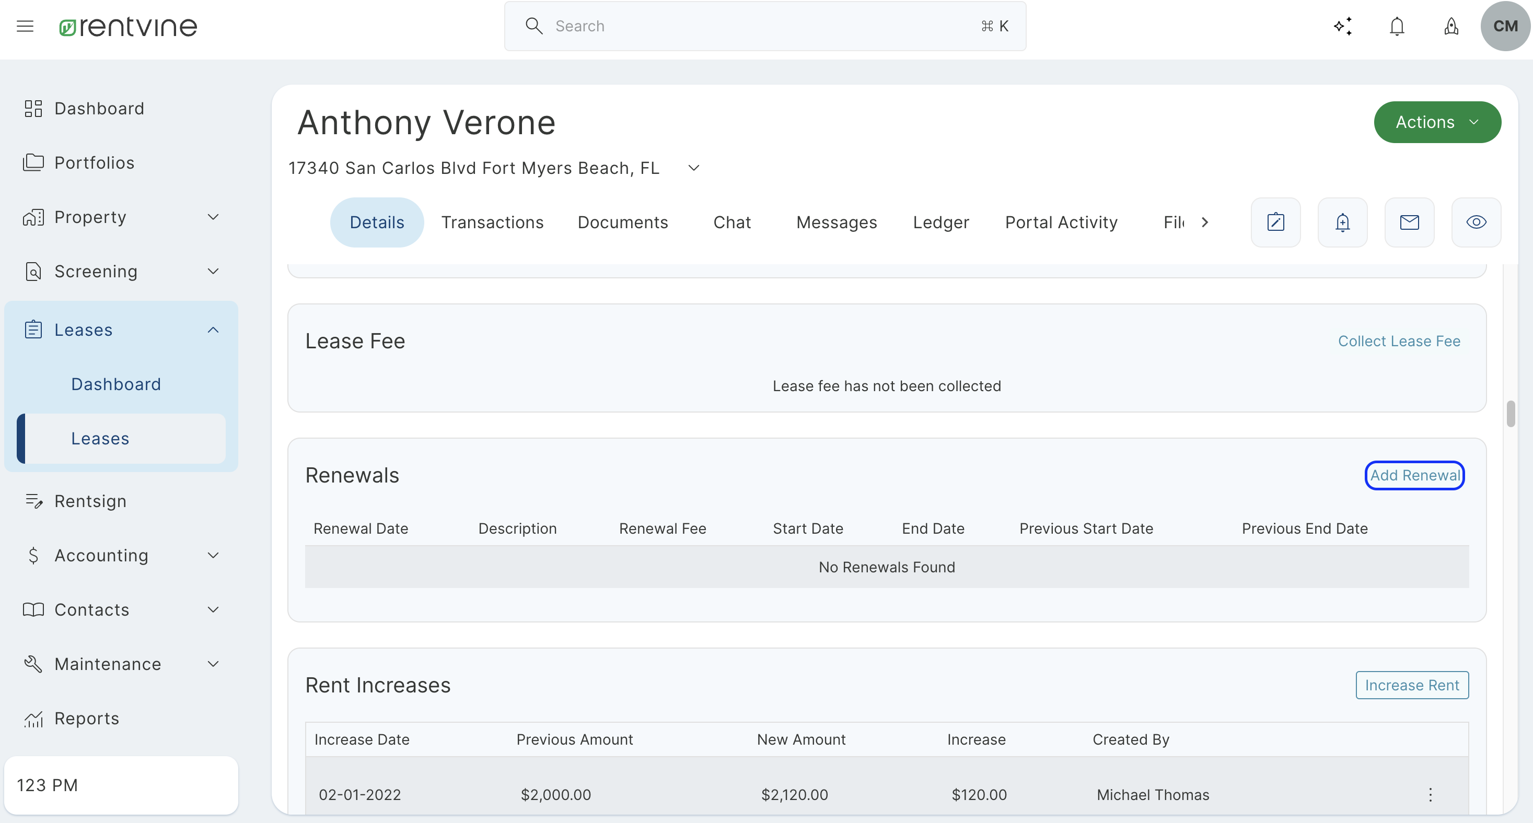Open the Ledger tab
The image size is (1533, 823).
click(941, 222)
